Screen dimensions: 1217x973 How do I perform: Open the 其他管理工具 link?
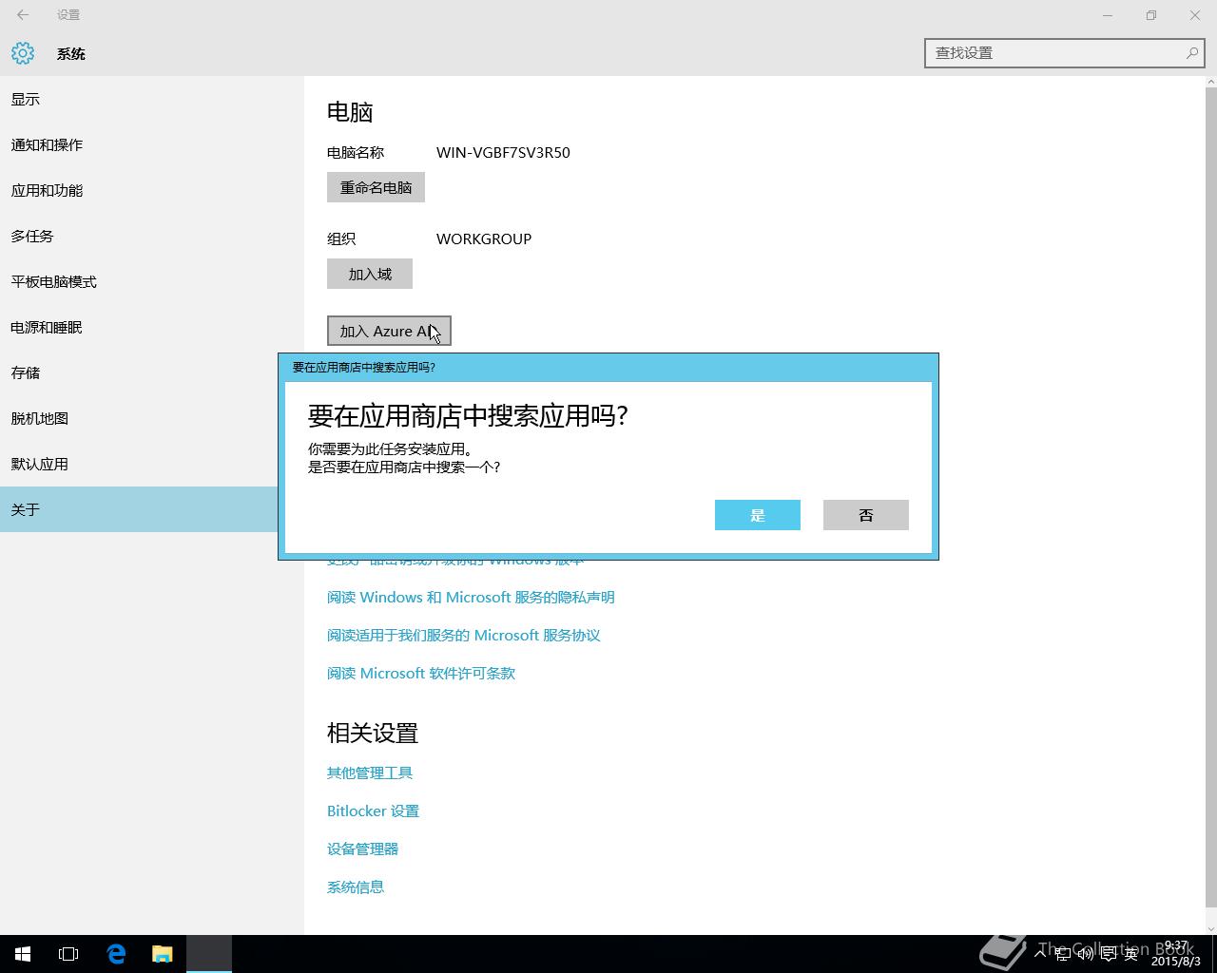click(x=370, y=773)
